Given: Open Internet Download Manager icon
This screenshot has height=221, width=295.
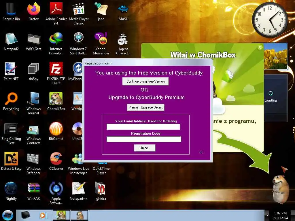Looking at the screenshot, I should (56, 44).
